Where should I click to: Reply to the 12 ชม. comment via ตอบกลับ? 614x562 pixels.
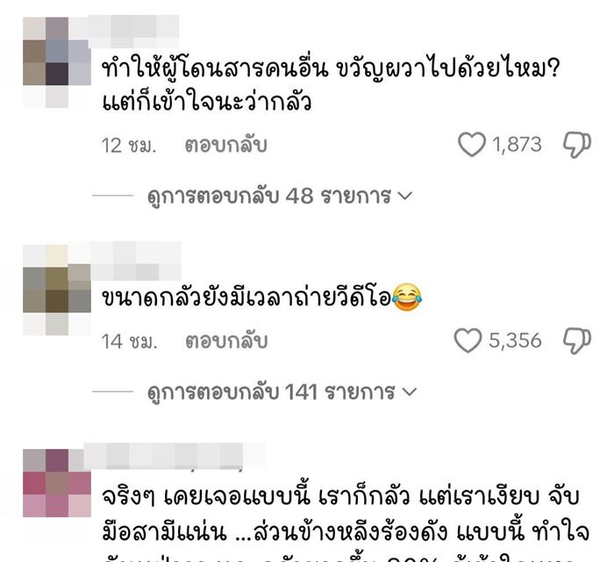[226, 145]
